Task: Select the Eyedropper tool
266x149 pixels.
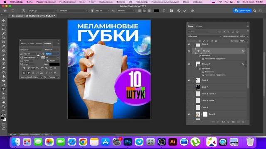Action: 4,46
